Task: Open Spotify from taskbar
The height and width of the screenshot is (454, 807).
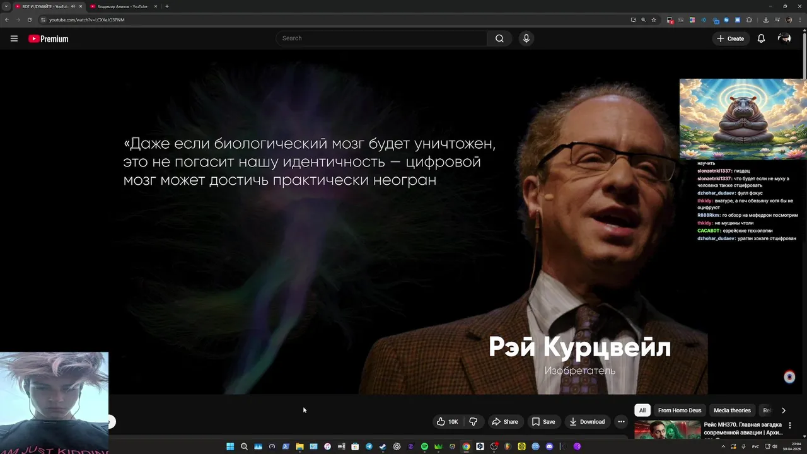Action: click(424, 446)
